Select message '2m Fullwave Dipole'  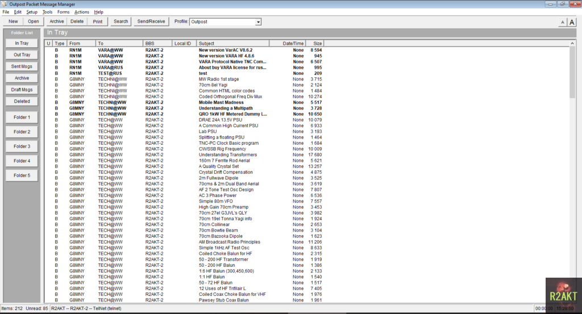[185, 178]
